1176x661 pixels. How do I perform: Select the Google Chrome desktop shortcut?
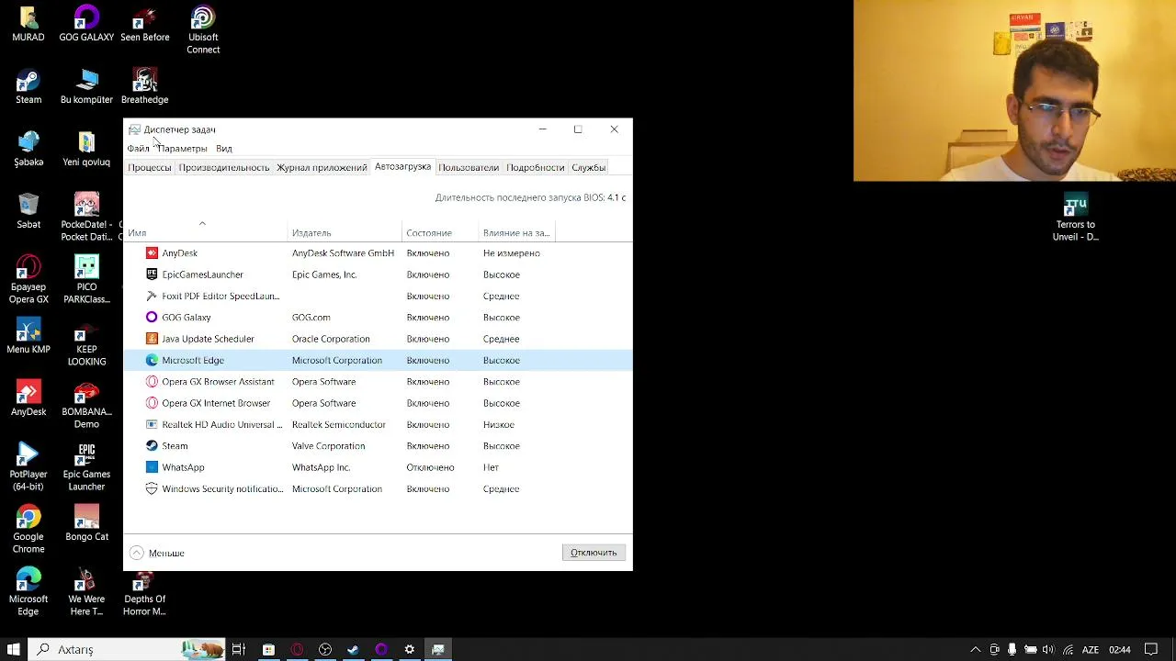pos(28,530)
